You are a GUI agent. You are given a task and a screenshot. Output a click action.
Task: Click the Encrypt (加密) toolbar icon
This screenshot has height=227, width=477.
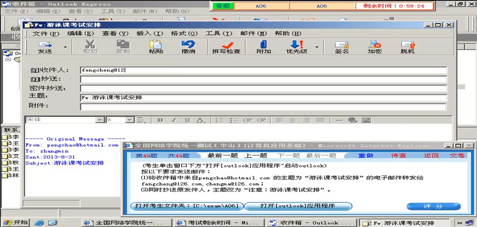pos(374,47)
